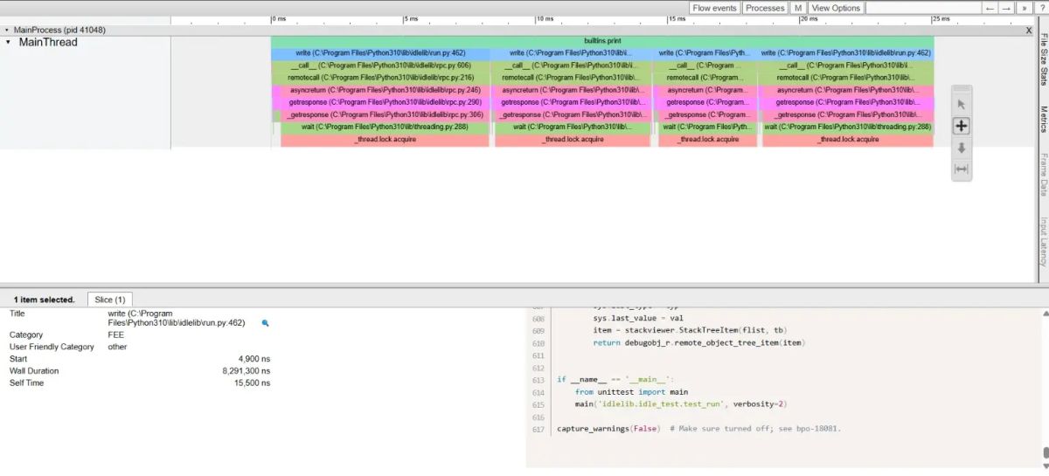Click the double chevron toolbar button
This screenshot has width=1049, height=476.
tap(1023, 8)
